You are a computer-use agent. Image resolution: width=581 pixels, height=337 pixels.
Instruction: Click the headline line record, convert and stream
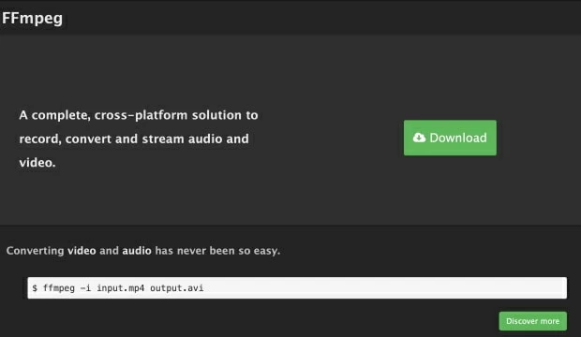click(x=134, y=139)
